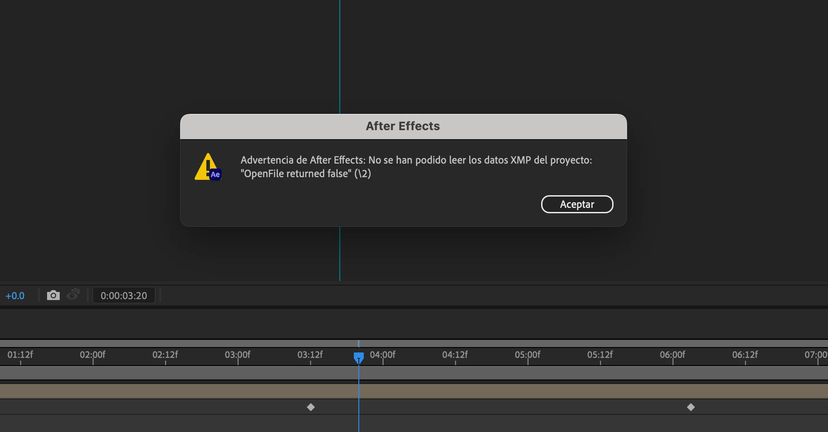Viewport: 828px width, 432px height.
Task: Click the After Effects dialog title bar
Action: 404,127
